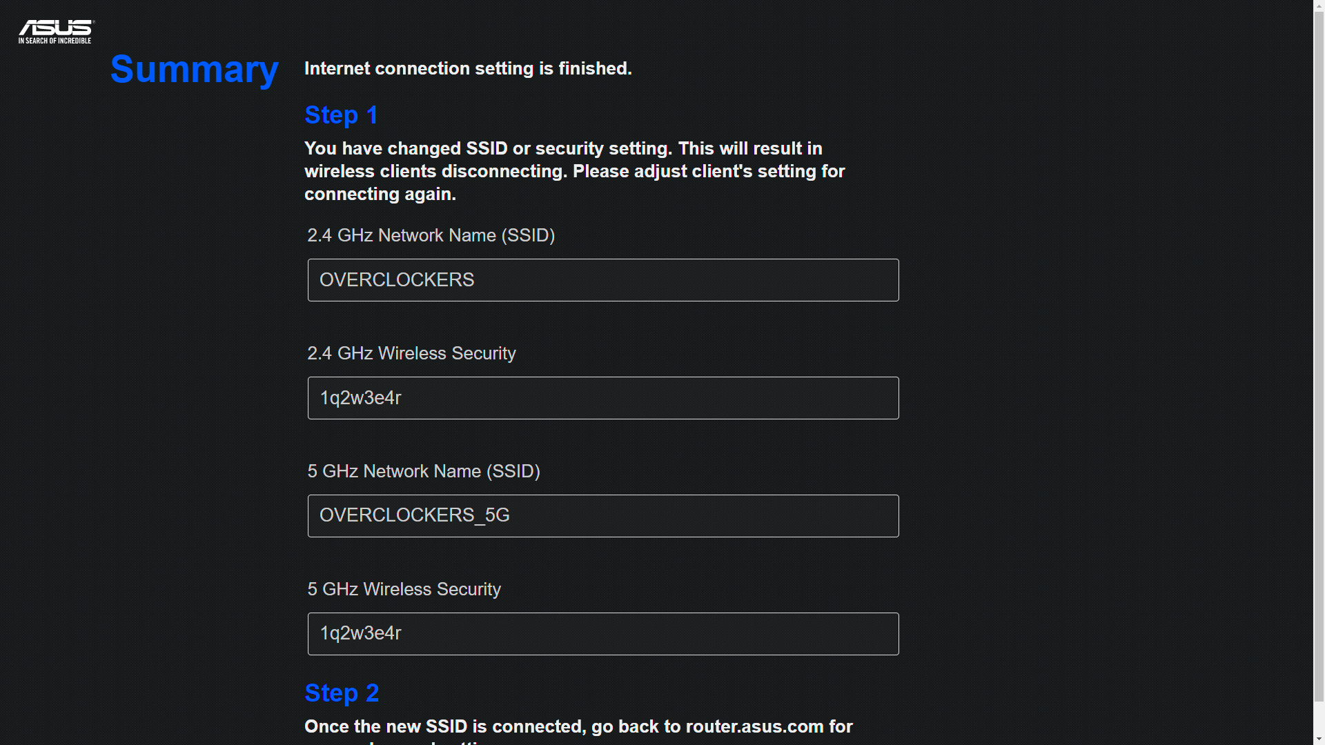
Task: Click the router.asus.com text
Action: (x=754, y=726)
